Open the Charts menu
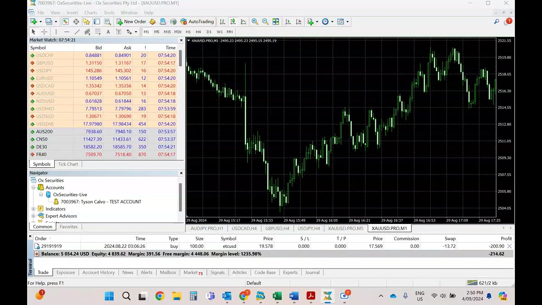The height and width of the screenshot is (305, 542). click(91, 13)
